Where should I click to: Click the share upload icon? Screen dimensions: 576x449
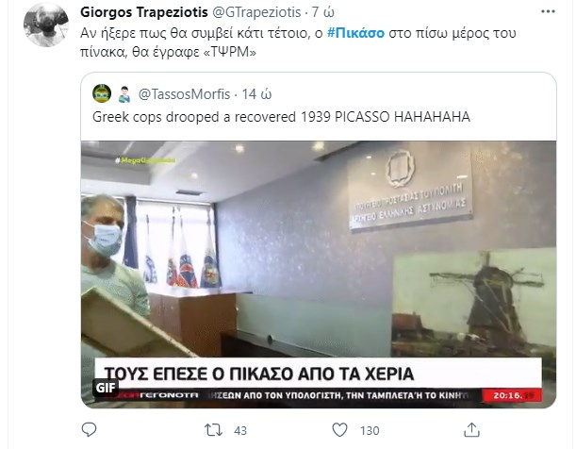point(471,429)
